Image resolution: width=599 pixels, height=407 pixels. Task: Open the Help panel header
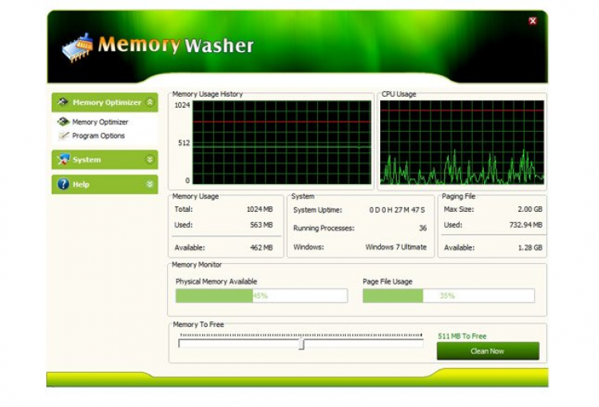pyautogui.click(x=105, y=185)
